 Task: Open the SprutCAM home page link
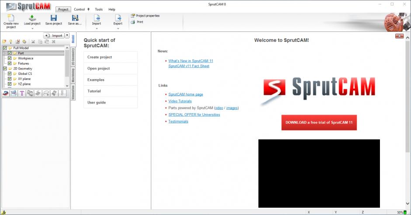pyautogui.click(x=185, y=94)
